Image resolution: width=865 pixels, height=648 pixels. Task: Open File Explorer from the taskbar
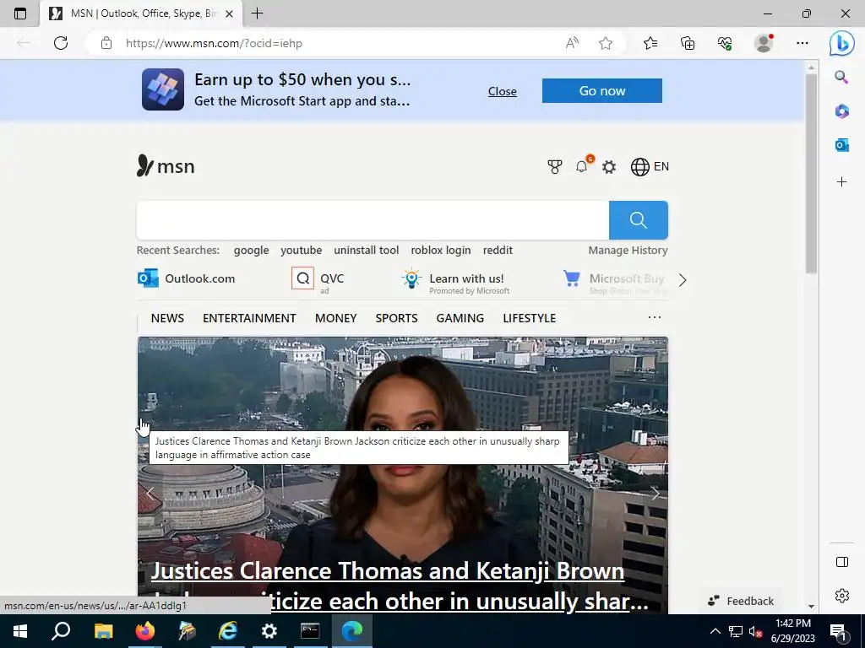point(103,631)
